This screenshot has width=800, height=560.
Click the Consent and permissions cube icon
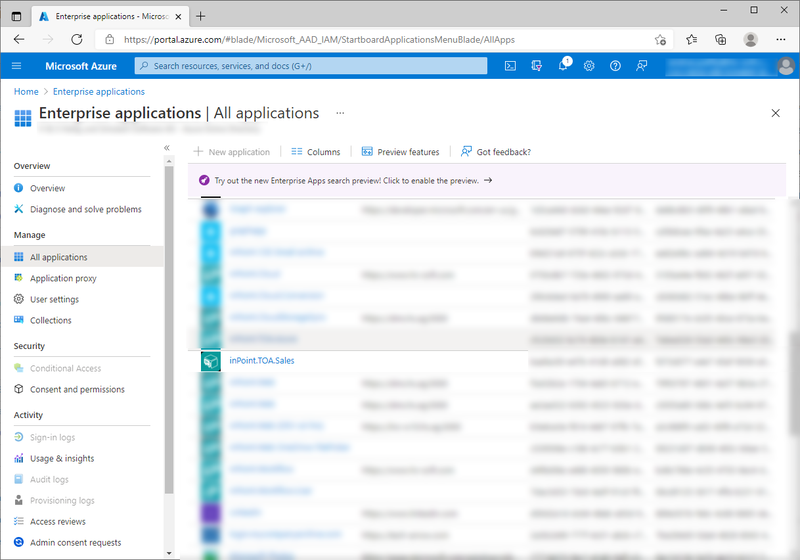click(x=18, y=389)
